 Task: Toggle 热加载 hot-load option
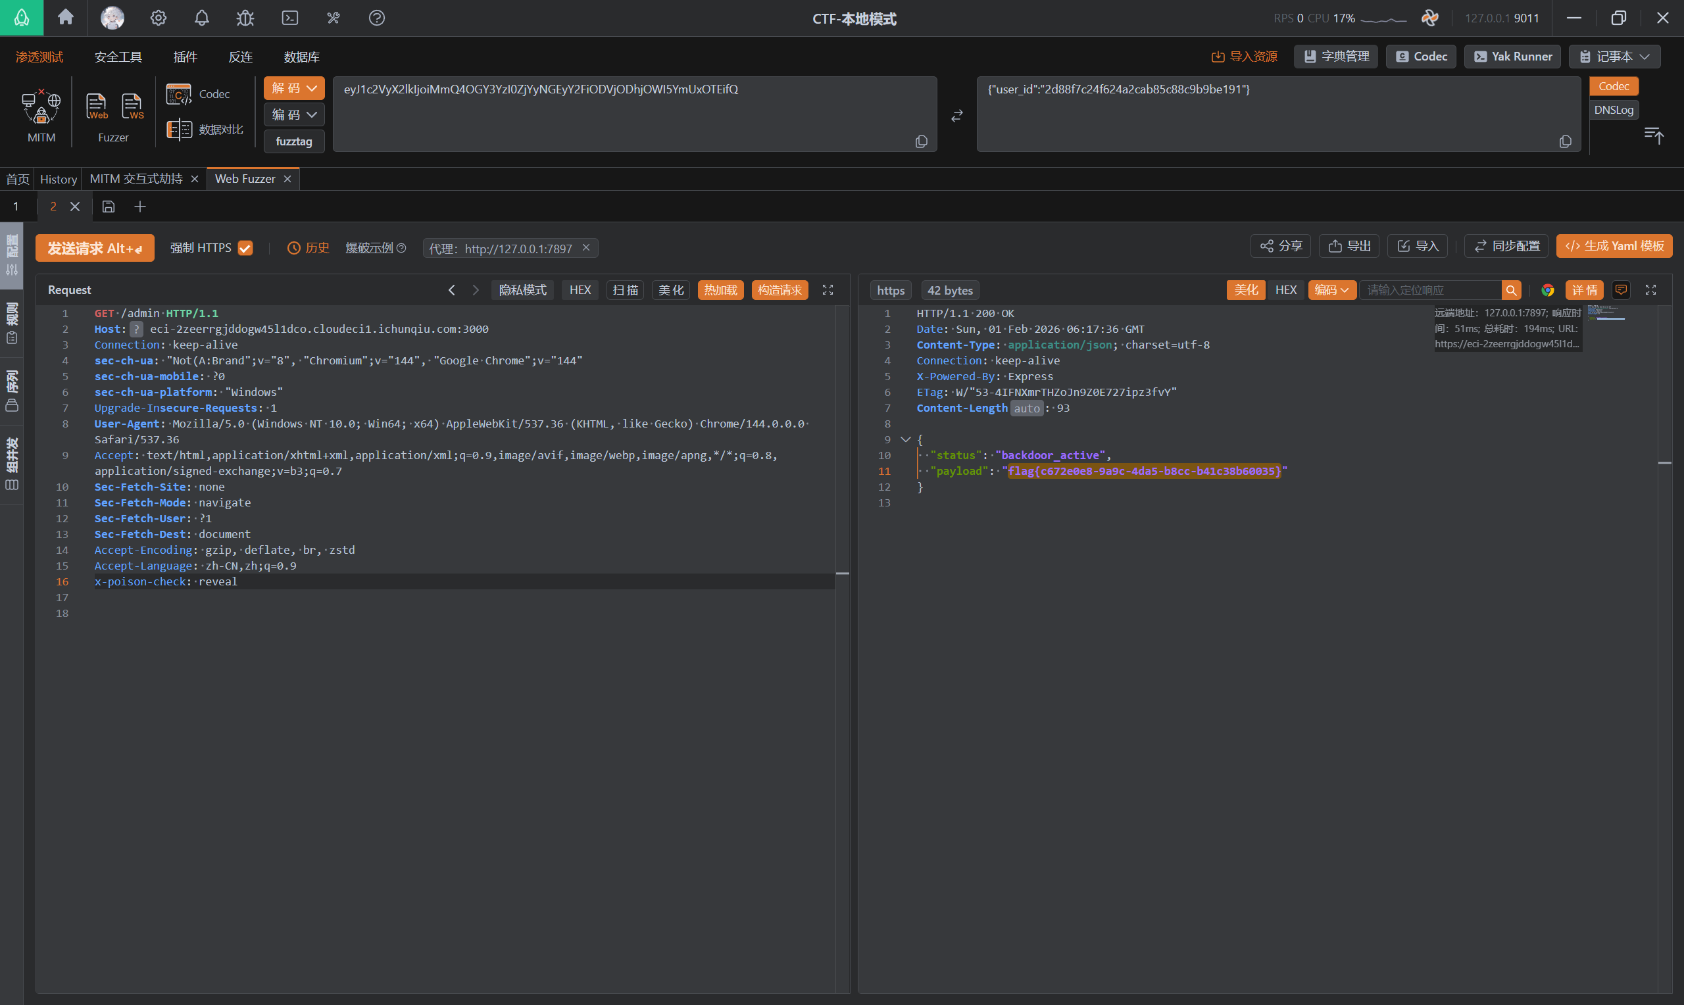pos(720,290)
